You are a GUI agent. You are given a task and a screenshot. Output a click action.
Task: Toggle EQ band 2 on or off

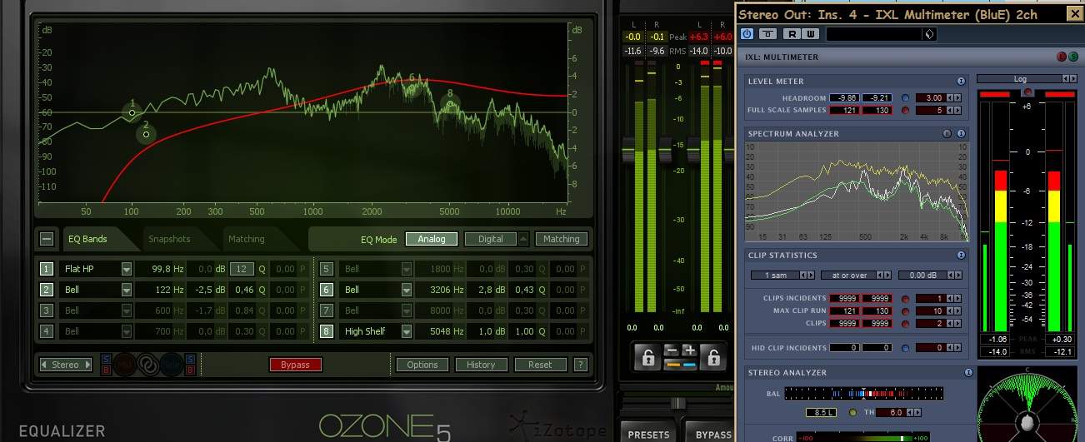coord(47,290)
